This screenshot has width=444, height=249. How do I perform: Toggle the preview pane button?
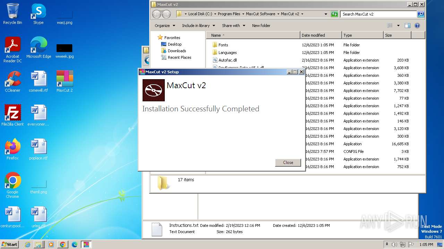coord(408,26)
